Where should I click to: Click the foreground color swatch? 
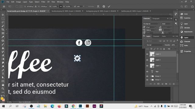coord(2,98)
